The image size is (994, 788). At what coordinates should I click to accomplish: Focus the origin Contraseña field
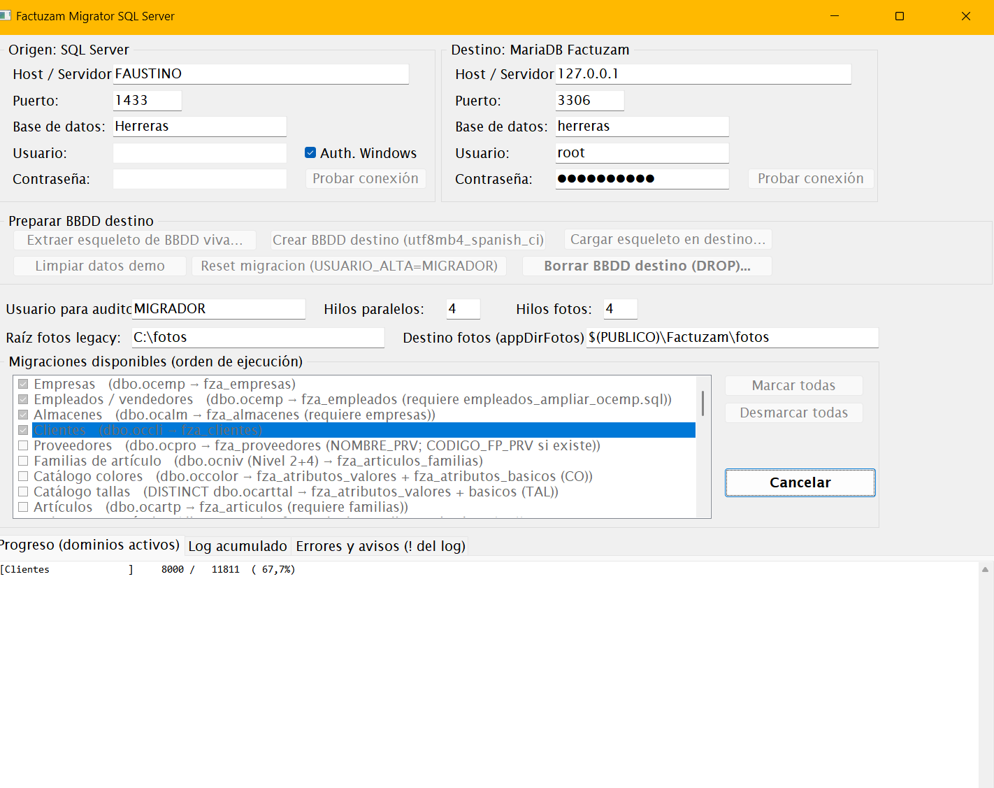pyautogui.click(x=200, y=179)
